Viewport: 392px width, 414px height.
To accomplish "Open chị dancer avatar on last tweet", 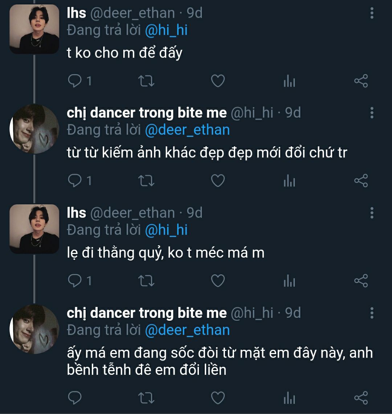I will coord(34,329).
